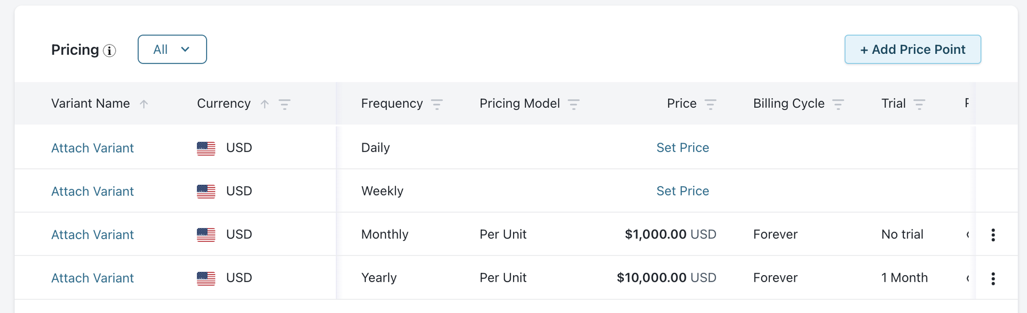
Task: Click the Variant Name column header
Action: click(91, 103)
